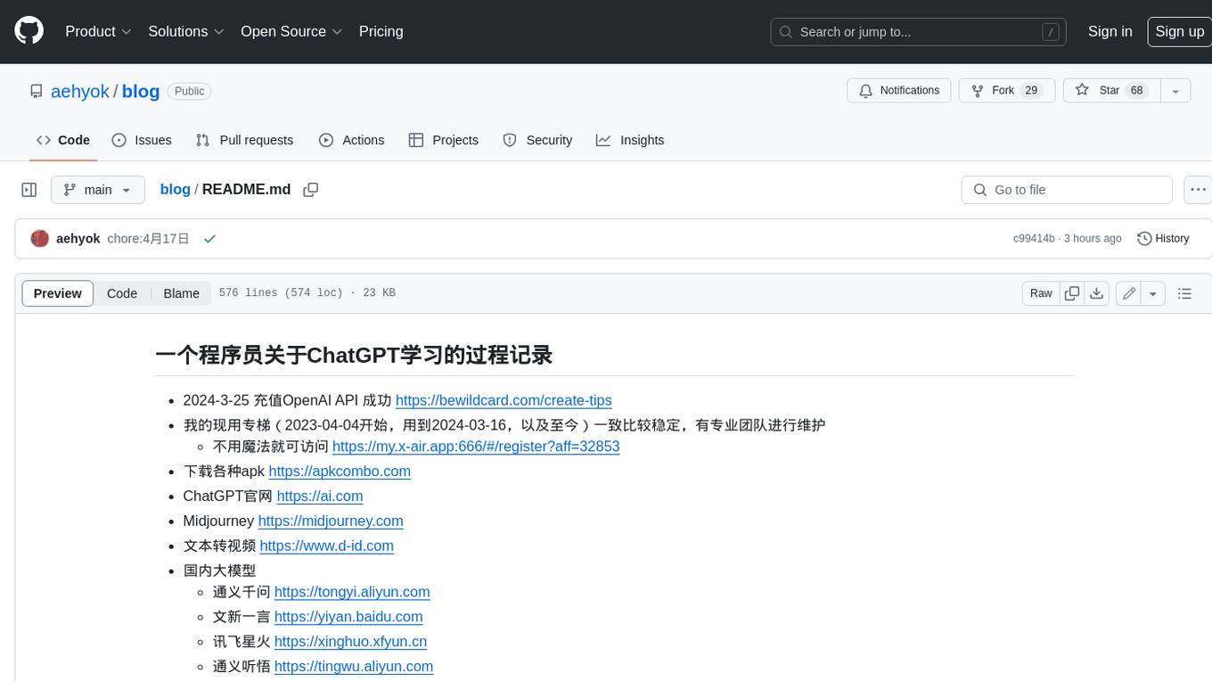
Task: Open the star lists dropdown arrow
Action: 1175,91
